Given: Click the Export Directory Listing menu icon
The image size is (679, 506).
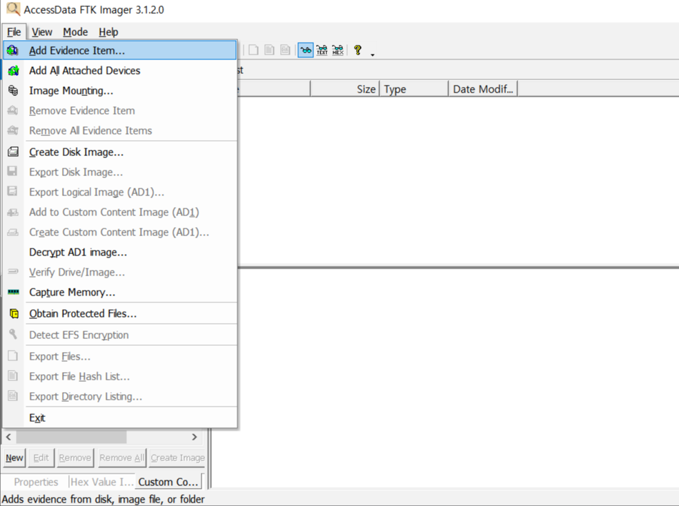Looking at the screenshot, I should click(13, 396).
